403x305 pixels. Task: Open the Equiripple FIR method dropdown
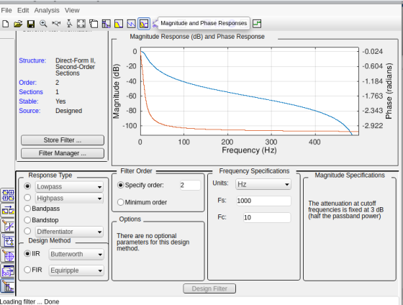coord(76,270)
